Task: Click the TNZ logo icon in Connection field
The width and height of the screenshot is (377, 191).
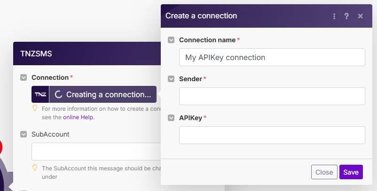Action: [40, 94]
